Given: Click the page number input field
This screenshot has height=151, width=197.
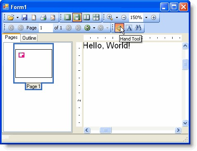Looking at the screenshot, I should pyautogui.click(x=46, y=28).
